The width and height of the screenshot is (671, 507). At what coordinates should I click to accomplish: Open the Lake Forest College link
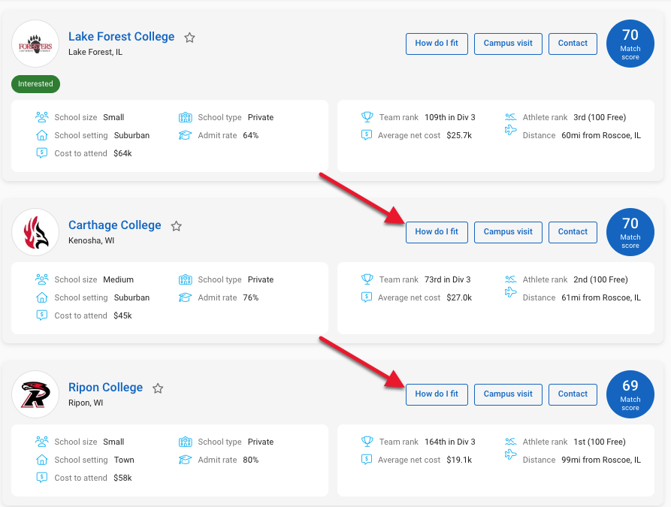coord(122,37)
